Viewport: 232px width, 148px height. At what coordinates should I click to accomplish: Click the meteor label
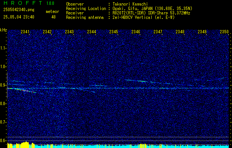coord(52,11)
